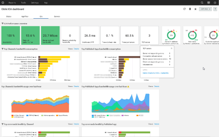Screen dimensions: 219x137
Task: Pause dashboard auto-refresh
Action: coord(190,9)
